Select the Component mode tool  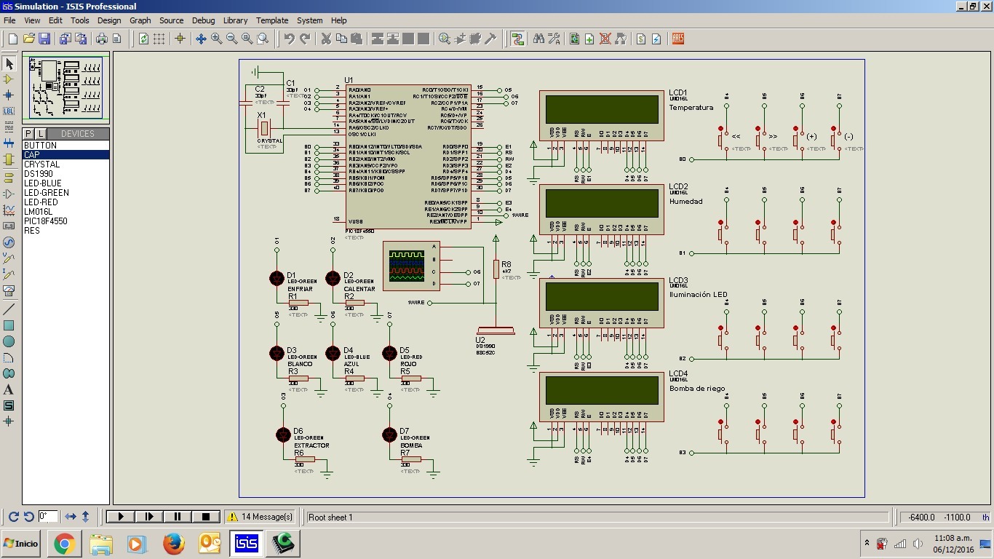pyautogui.click(x=9, y=79)
